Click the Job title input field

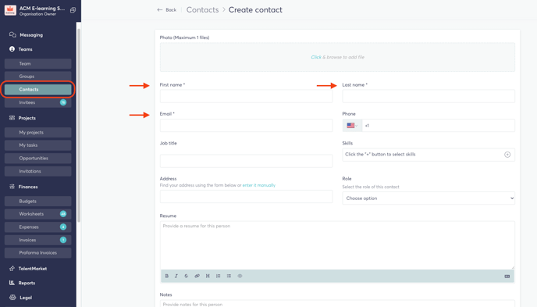[246, 161]
